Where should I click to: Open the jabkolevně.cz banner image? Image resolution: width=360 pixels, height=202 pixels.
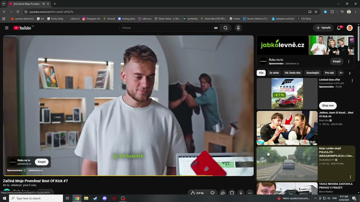coord(305,45)
